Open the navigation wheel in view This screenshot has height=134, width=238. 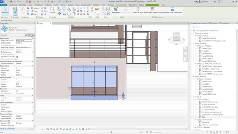click(x=185, y=51)
